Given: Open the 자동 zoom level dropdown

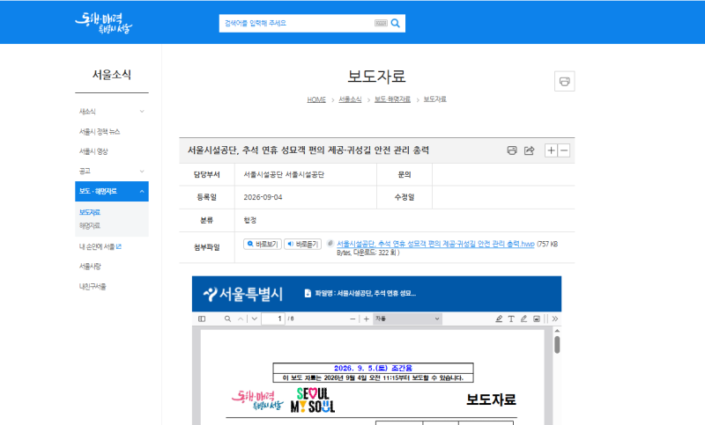Looking at the screenshot, I should 407,319.
